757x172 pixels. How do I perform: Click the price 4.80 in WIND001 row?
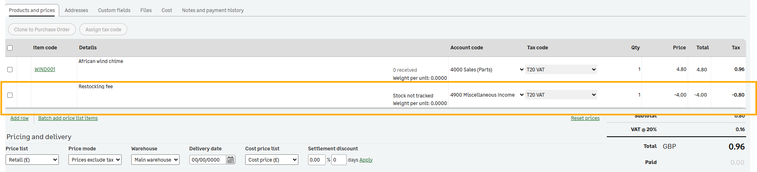[681, 69]
